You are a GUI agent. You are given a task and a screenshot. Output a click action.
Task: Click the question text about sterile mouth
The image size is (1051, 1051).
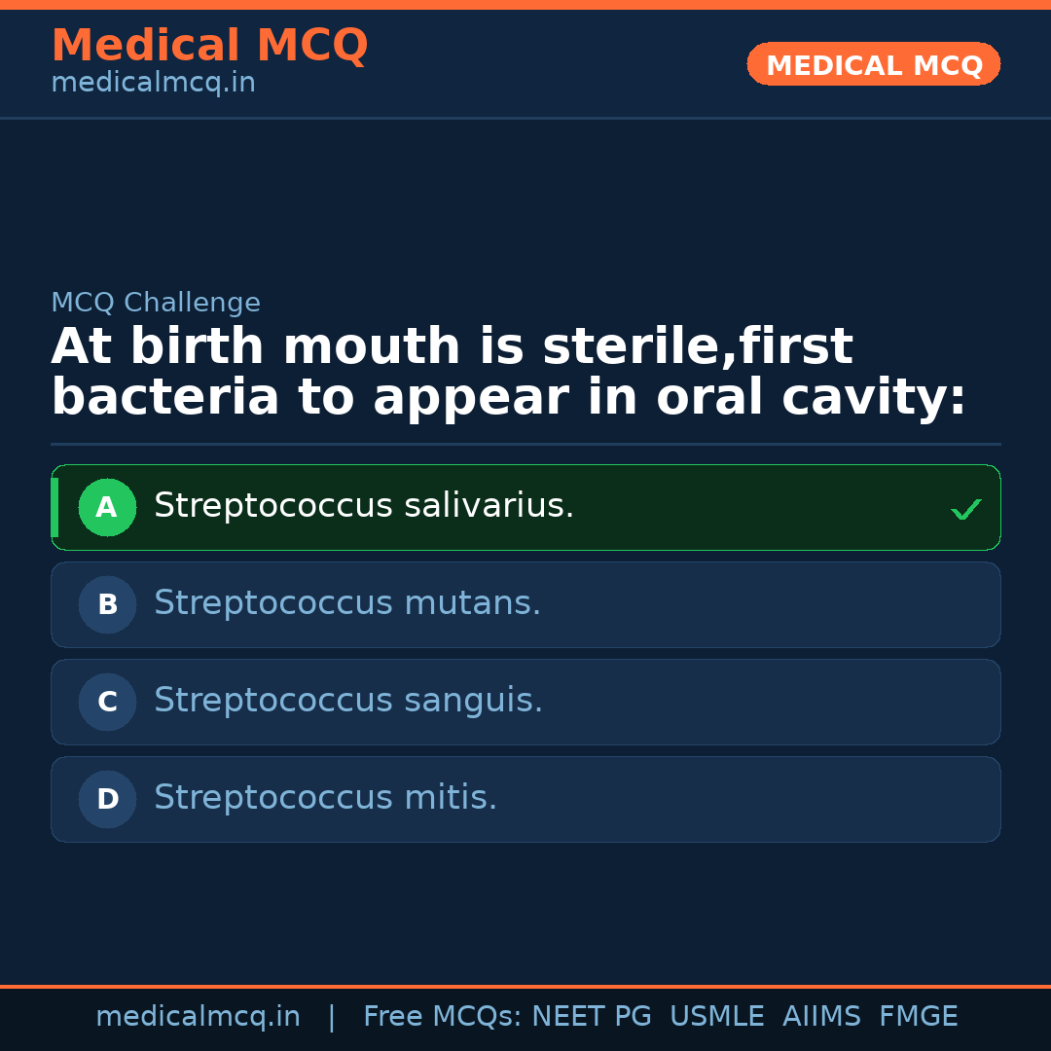pos(508,373)
